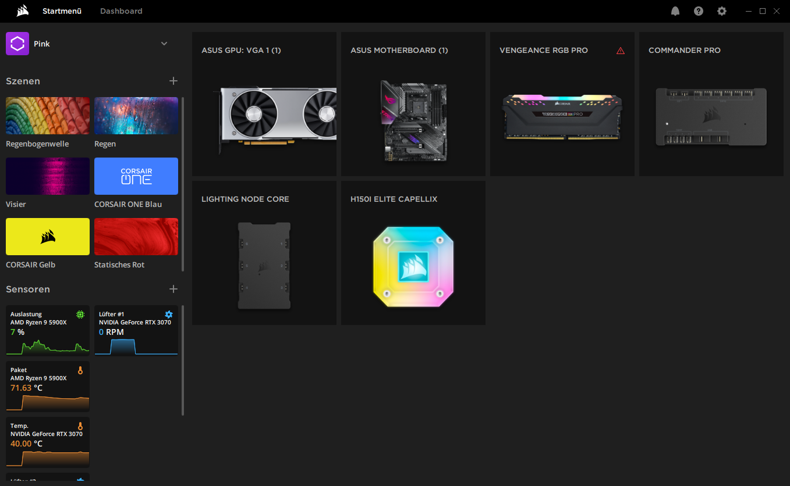The width and height of the screenshot is (790, 486).
Task: Apply the Regenbogenwelle scene thumbnail
Action: [x=48, y=116]
